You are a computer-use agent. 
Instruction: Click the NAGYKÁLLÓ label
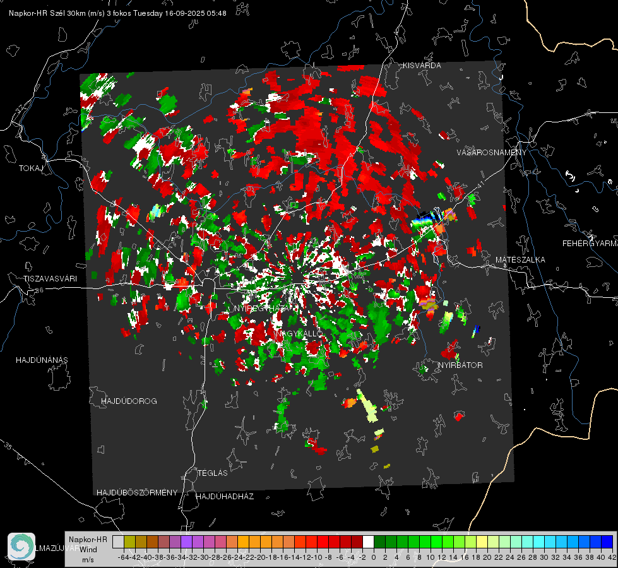click(x=300, y=333)
